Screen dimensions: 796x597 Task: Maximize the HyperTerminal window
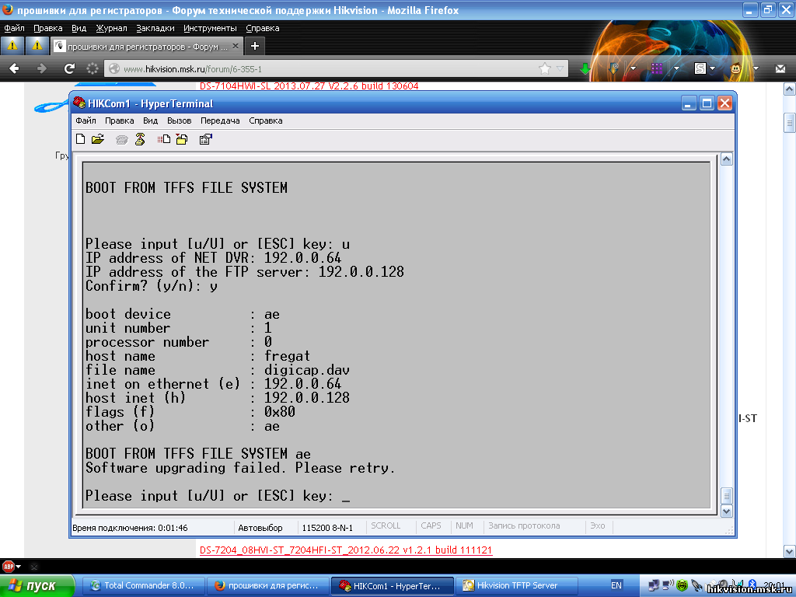click(x=707, y=103)
